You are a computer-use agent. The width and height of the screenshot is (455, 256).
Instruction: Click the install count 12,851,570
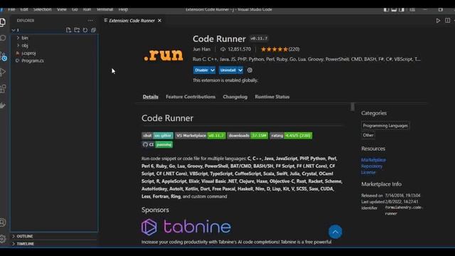236,49
